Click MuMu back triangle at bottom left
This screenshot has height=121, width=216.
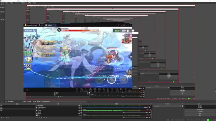(27, 90)
